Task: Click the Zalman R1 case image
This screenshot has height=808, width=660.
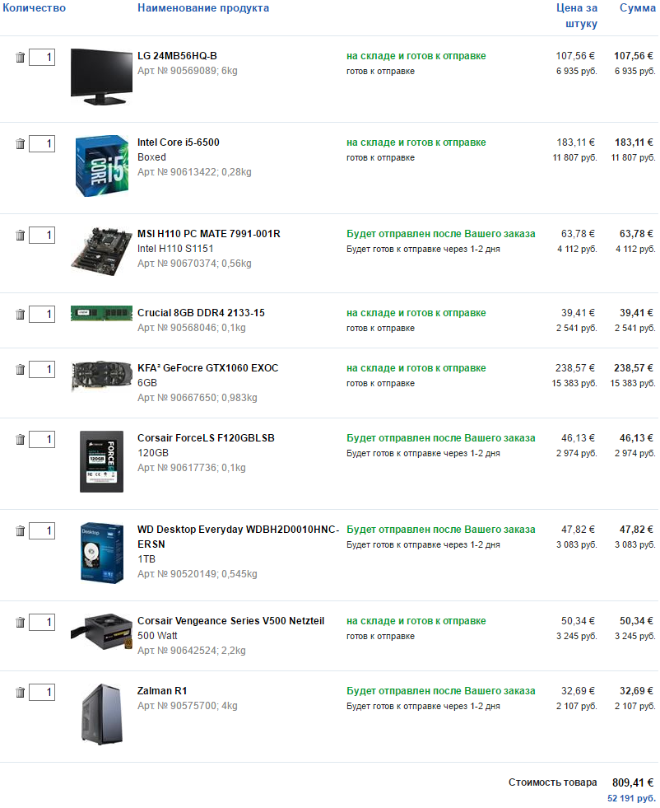Action: (102, 714)
